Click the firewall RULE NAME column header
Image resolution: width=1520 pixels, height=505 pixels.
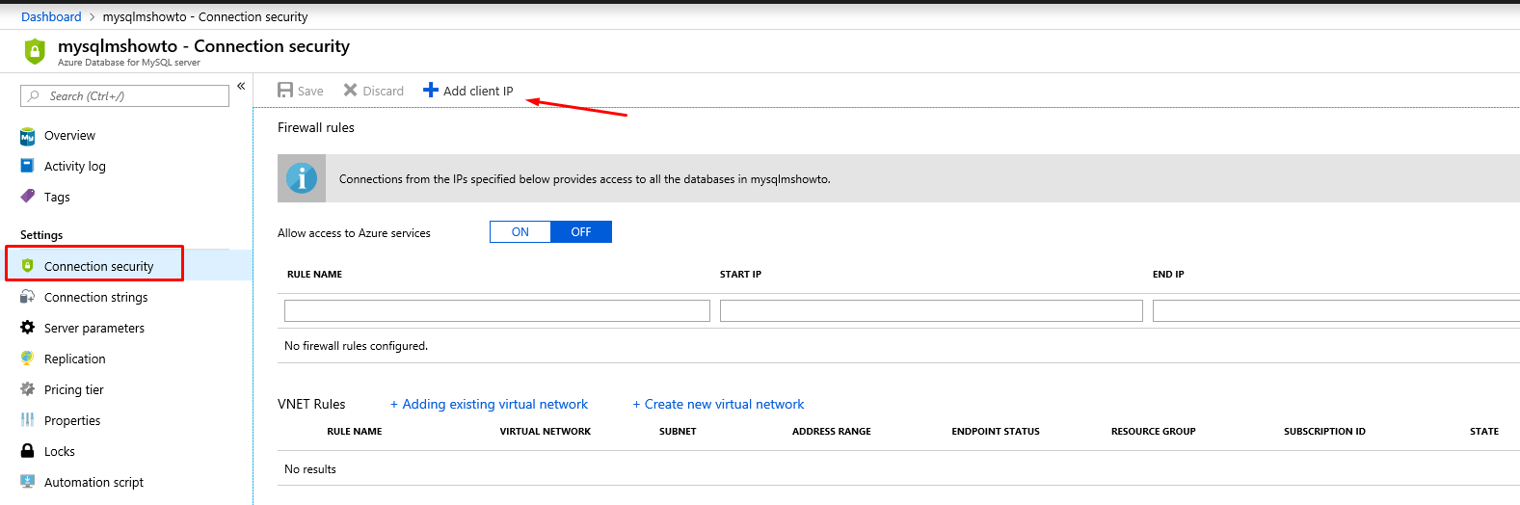point(314,275)
